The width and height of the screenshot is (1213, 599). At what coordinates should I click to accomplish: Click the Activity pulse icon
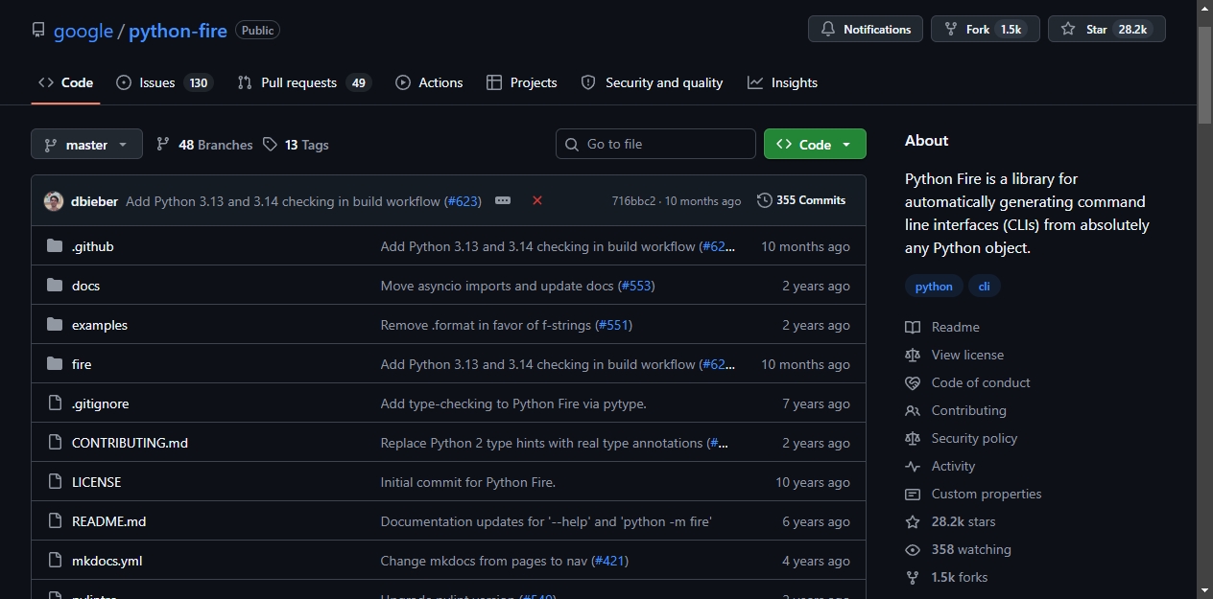point(913,466)
